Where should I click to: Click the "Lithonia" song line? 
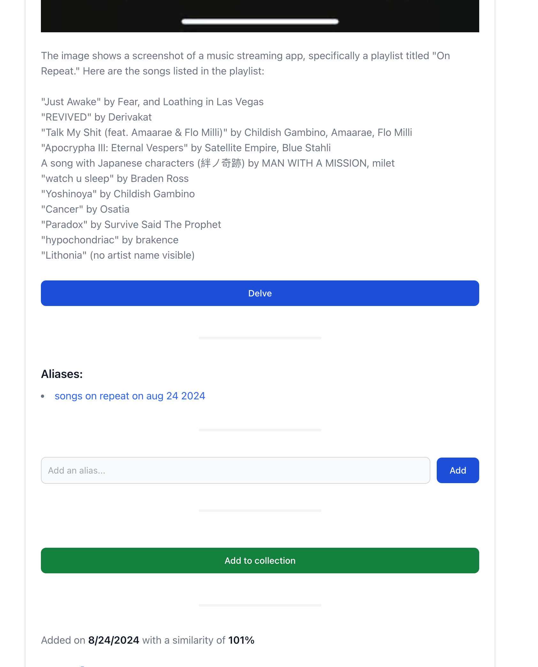click(118, 255)
